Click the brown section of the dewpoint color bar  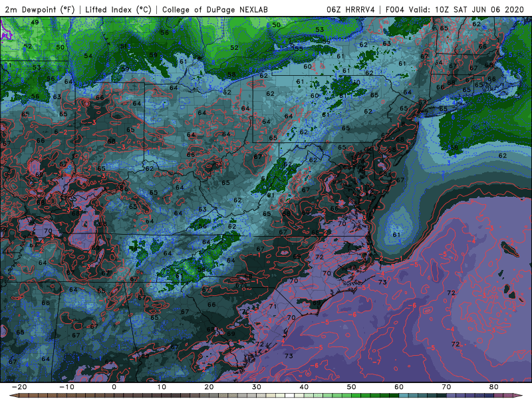pos(68,396)
